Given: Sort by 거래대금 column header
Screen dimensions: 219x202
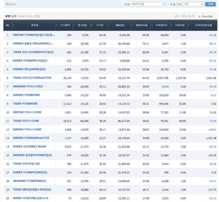Looking at the screenshot, I should (x=180, y=25).
